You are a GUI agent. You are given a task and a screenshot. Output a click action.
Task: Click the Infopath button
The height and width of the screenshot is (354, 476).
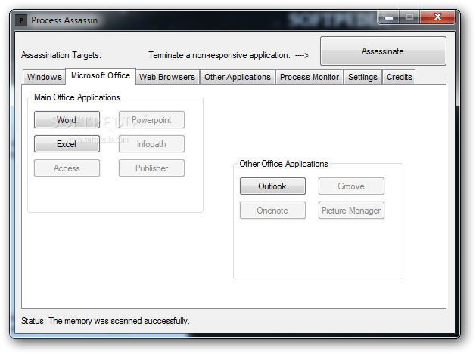tap(151, 144)
